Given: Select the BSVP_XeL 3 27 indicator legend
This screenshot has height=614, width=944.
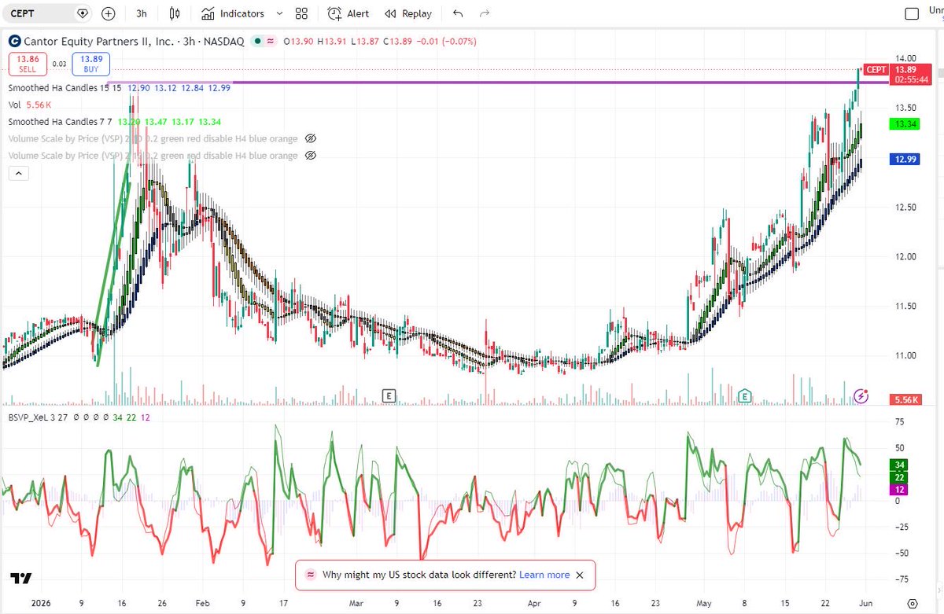Looking at the screenshot, I should [39, 417].
